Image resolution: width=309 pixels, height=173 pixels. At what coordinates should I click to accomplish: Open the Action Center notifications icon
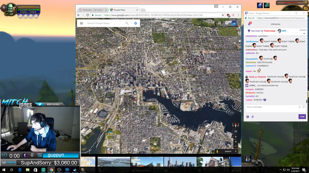click(304, 170)
